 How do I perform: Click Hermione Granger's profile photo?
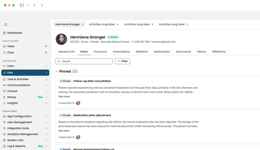pyautogui.click(x=61, y=39)
